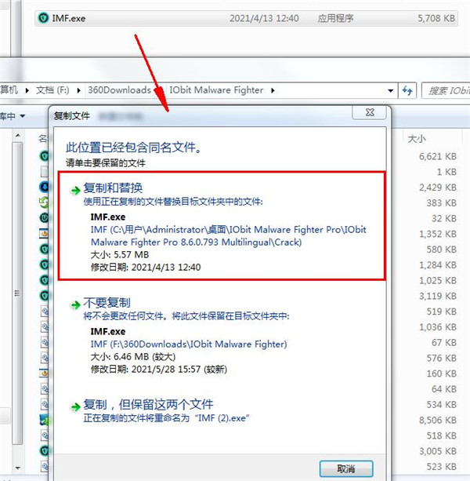Expand the arrow before 文档 (F:) breadcrumb
The image size is (470, 481).
point(27,90)
